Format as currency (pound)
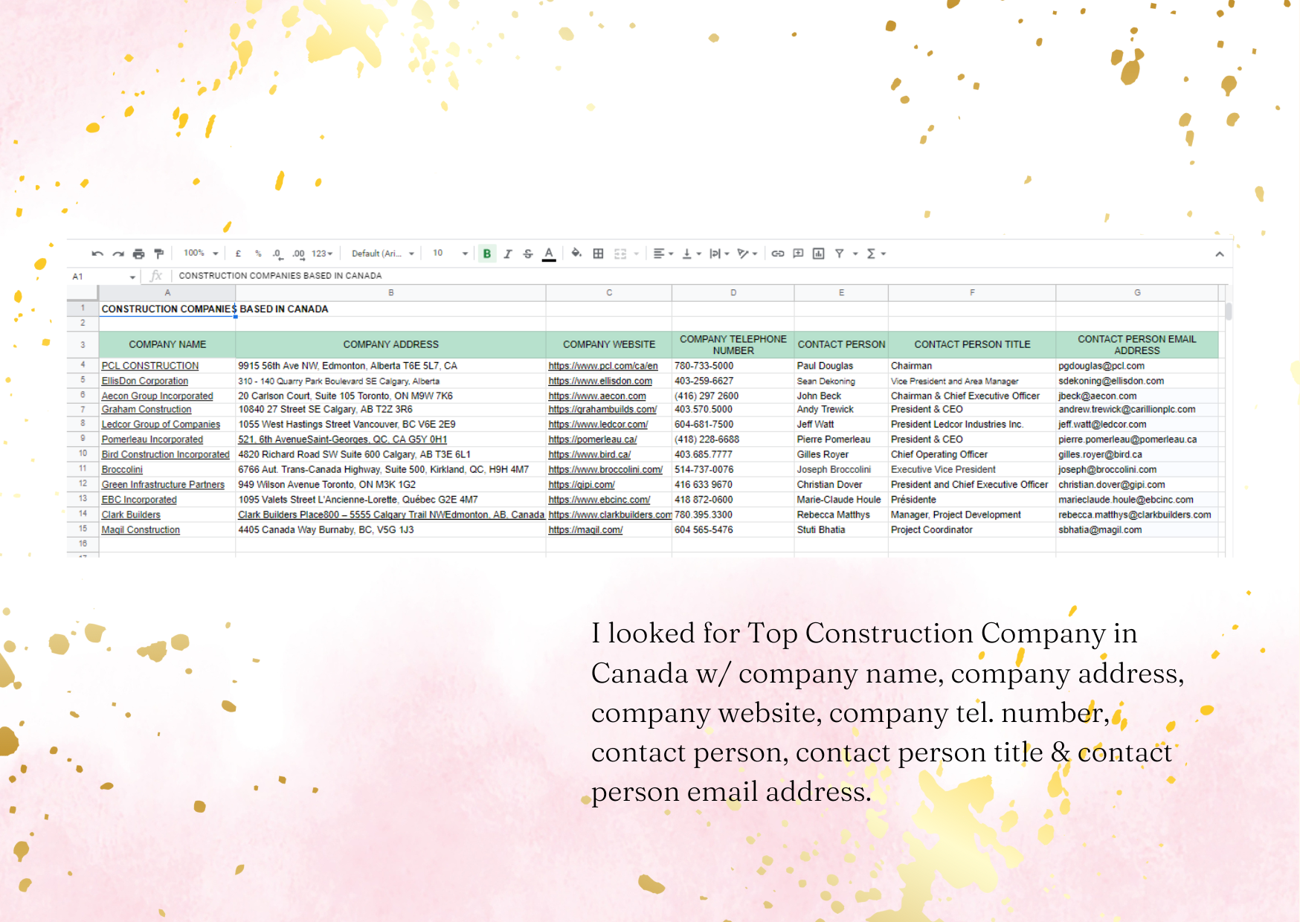The height and width of the screenshot is (922, 1300). pos(238,254)
